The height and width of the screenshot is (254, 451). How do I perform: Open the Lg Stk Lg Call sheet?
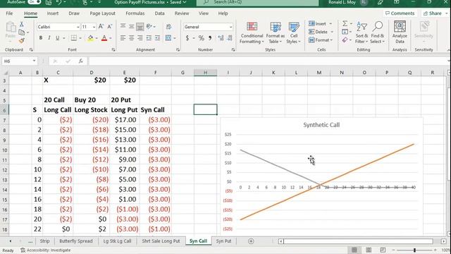(x=117, y=241)
